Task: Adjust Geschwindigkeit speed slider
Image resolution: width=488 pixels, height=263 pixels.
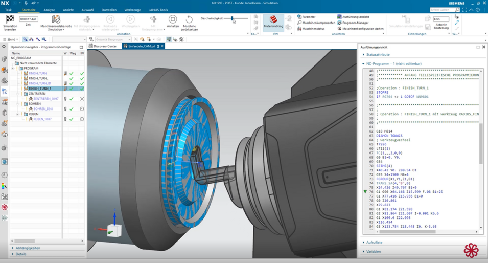Action: 232,19
